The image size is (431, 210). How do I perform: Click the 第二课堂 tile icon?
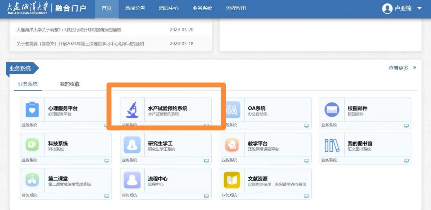(x=32, y=180)
